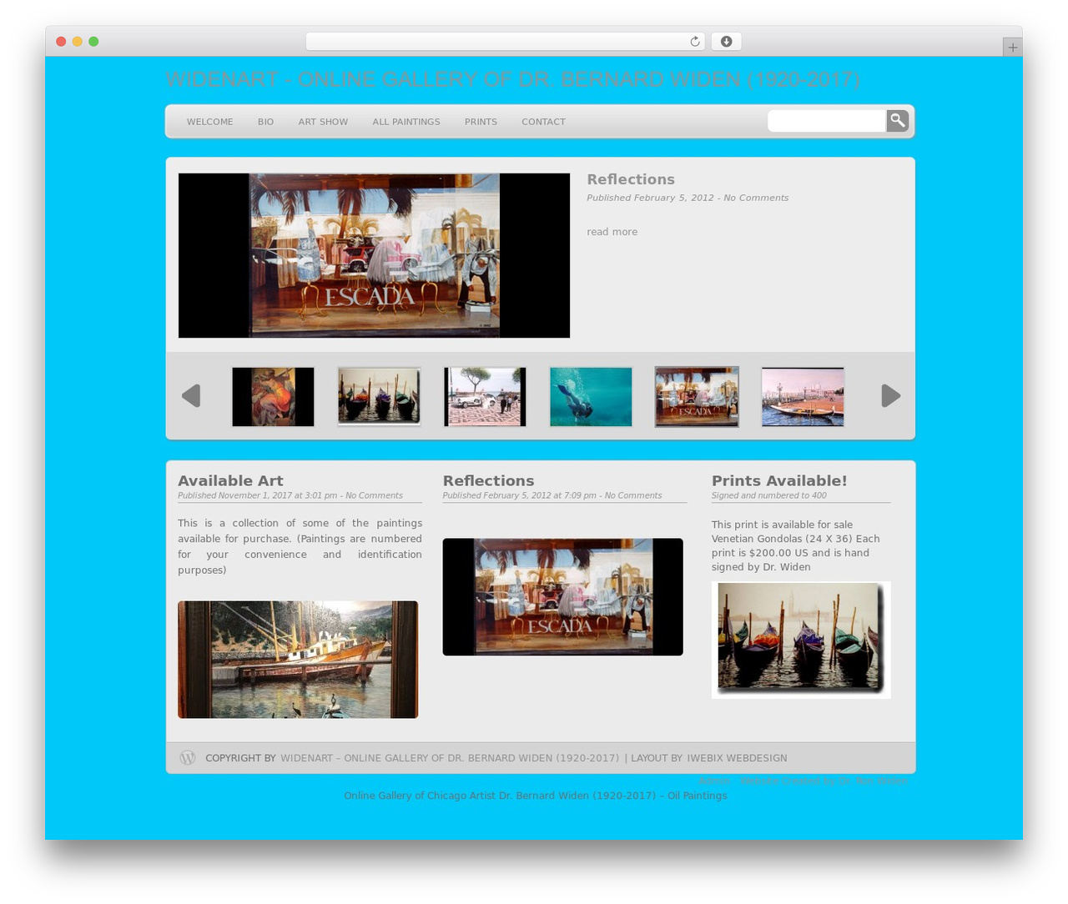Open the featured Reflections title link
Screen dimensions: 1068x904
pyautogui.click(x=631, y=179)
